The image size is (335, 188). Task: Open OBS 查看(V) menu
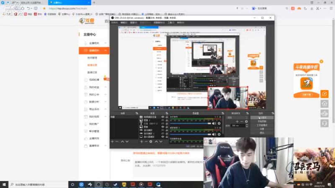[x=134, y=23]
